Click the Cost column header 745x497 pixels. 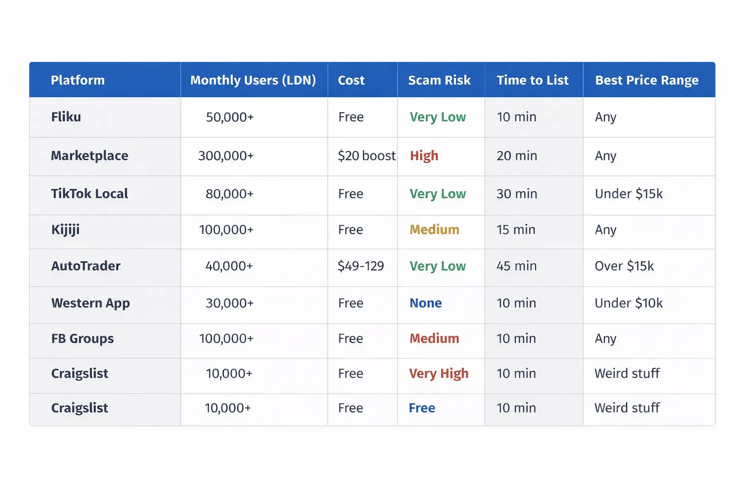coord(351,80)
